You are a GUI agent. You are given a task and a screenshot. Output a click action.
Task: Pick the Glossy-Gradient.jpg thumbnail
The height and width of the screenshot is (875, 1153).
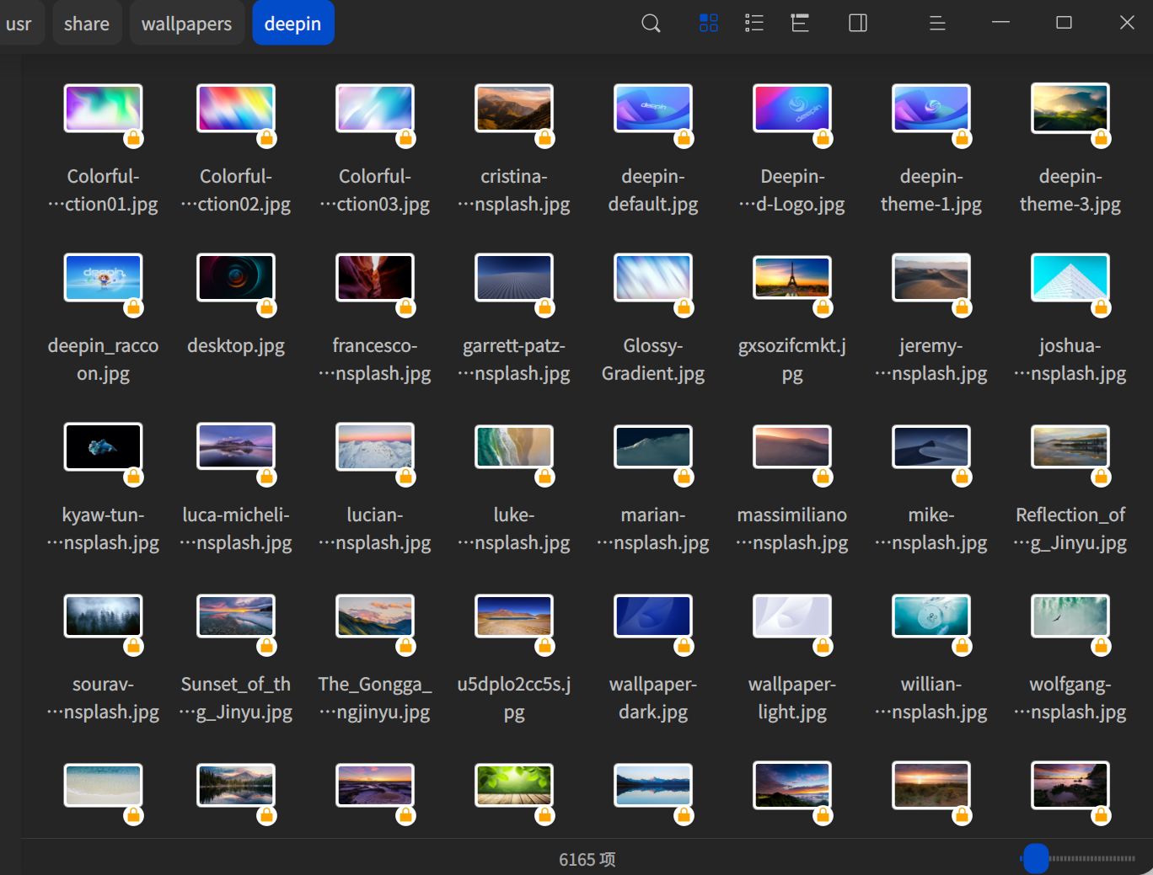(x=653, y=278)
